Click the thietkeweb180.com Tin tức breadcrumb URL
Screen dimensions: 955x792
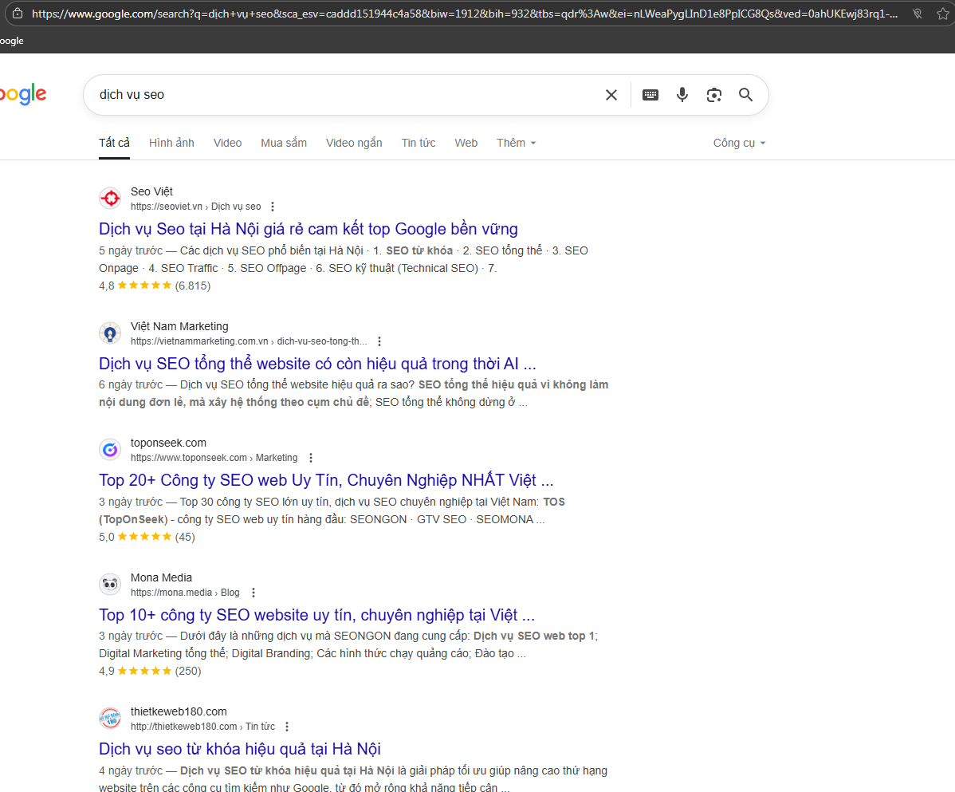click(202, 727)
